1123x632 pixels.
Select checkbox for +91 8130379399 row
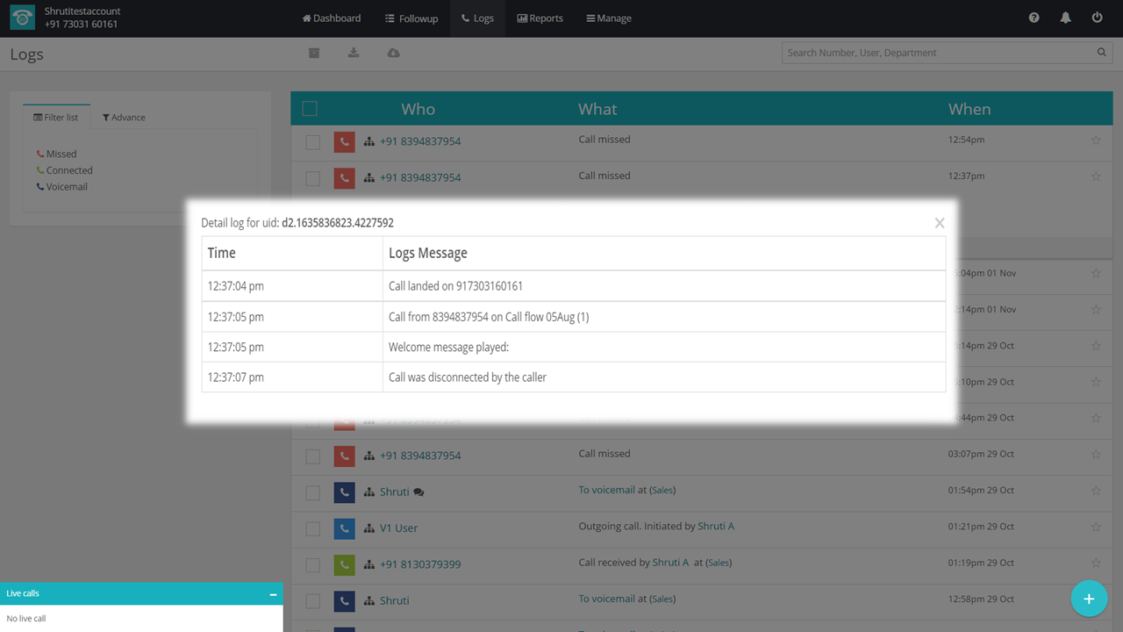pos(312,565)
